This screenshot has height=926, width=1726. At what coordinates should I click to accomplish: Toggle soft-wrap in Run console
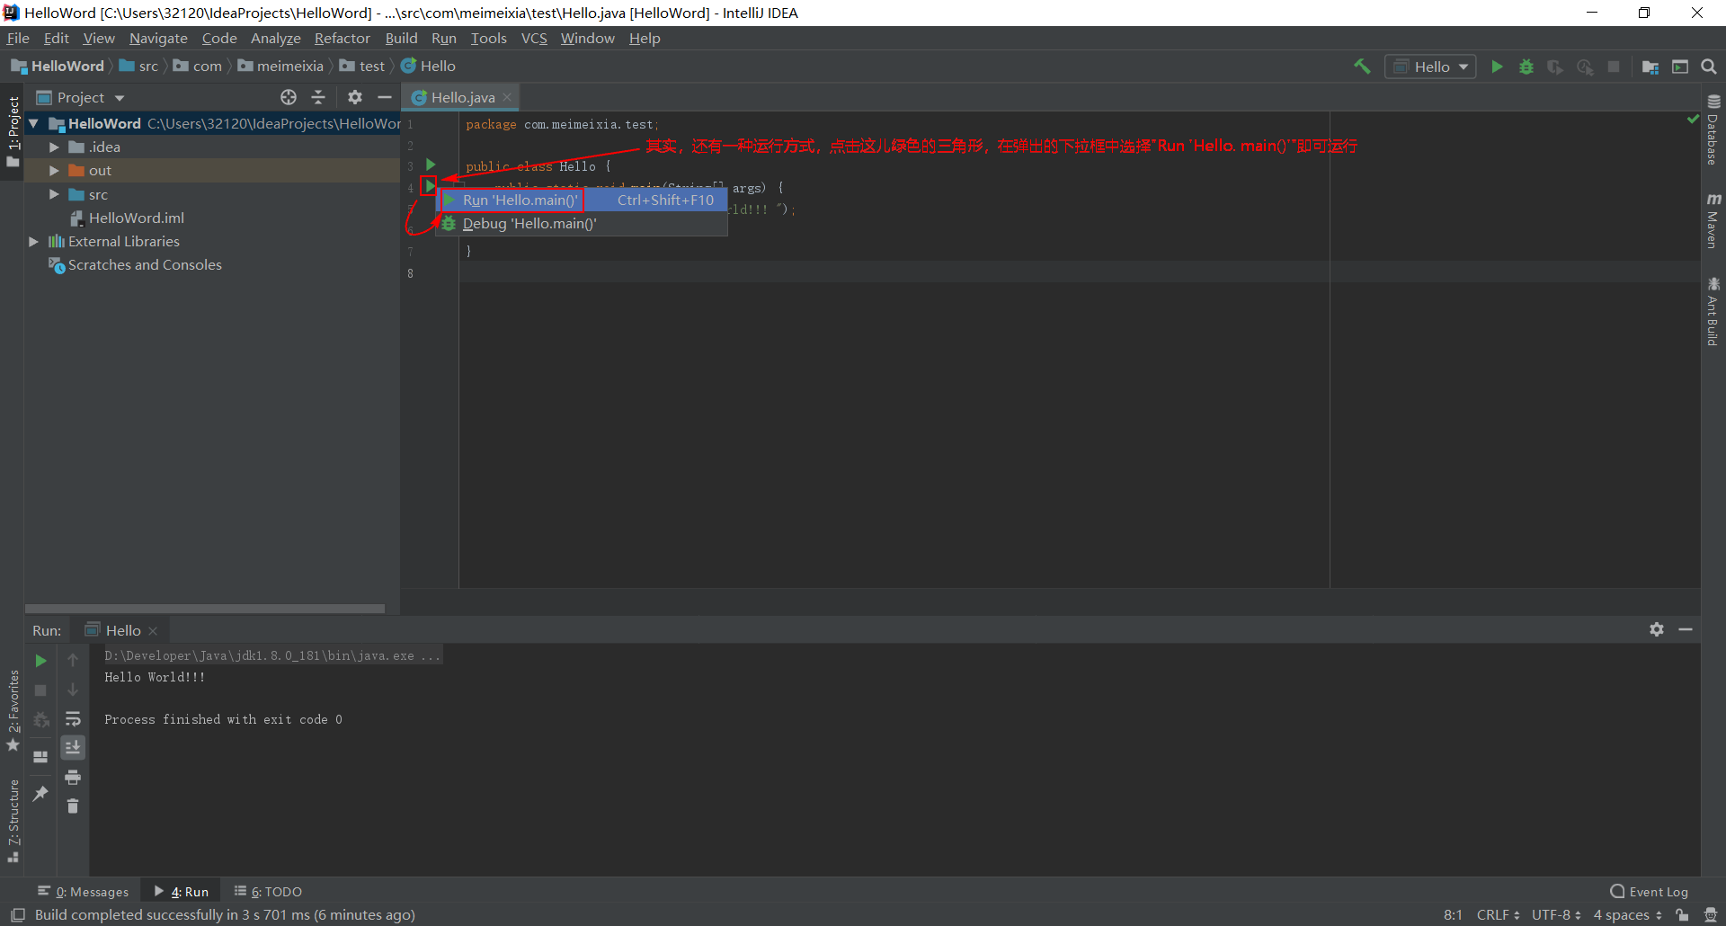point(73,719)
